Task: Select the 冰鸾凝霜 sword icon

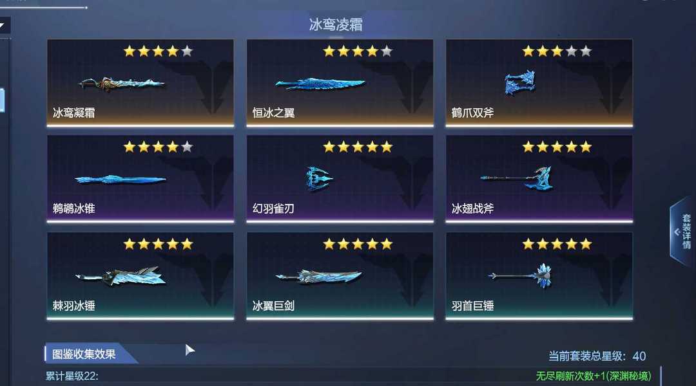Action: coord(122,84)
